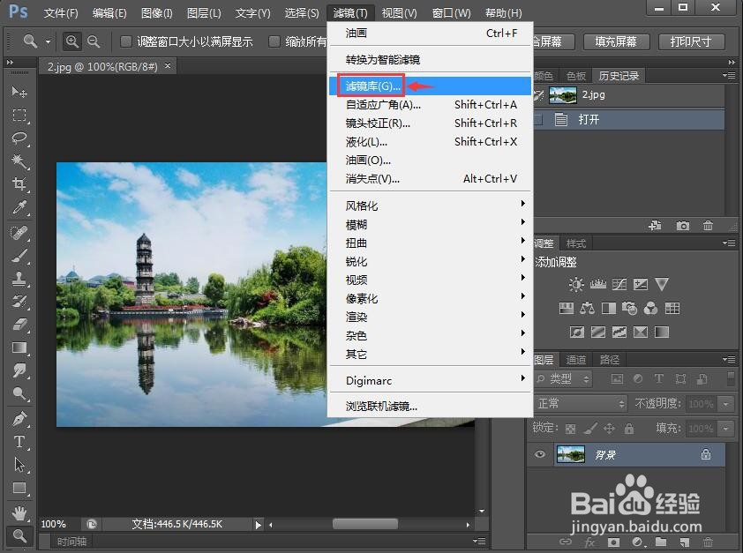This screenshot has height=553, width=743.
Task: Toggle visibility of the 背景 layer
Action: (540, 454)
